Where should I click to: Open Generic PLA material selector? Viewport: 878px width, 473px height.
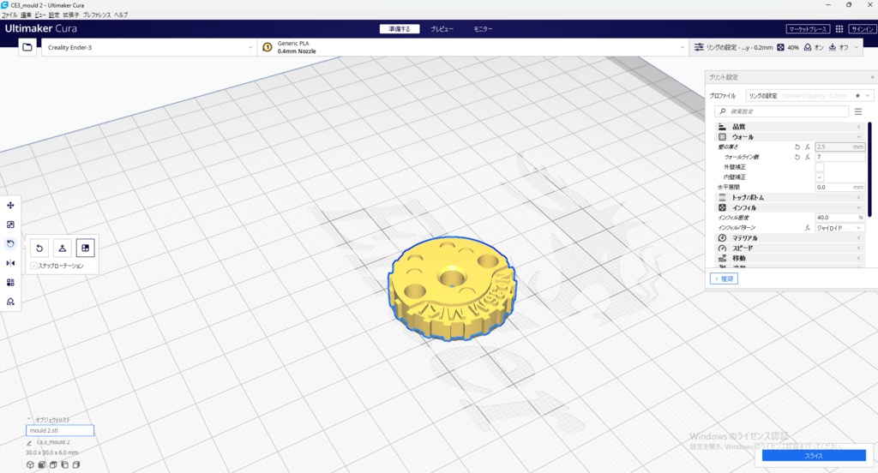point(473,48)
